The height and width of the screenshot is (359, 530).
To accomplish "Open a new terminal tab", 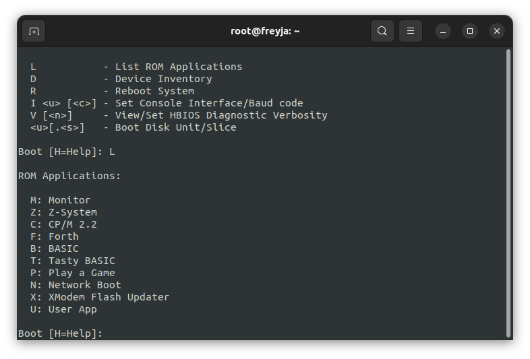I will point(34,32).
